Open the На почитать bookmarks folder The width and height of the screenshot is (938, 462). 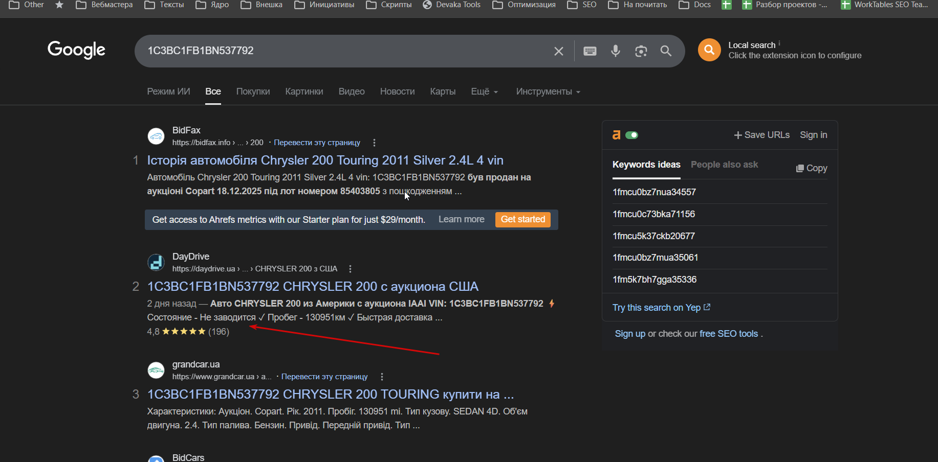(638, 5)
